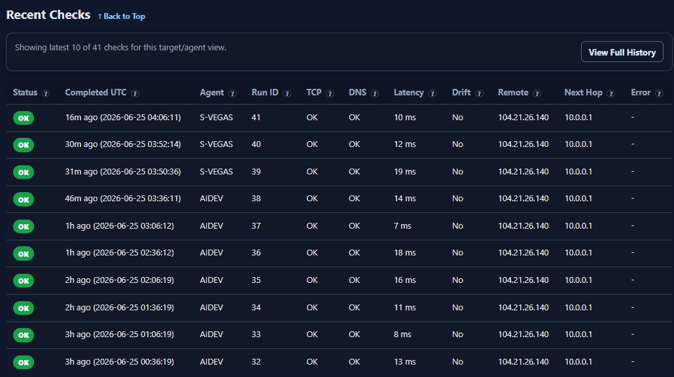The width and height of the screenshot is (674, 377).
Task: Click remote IP 104.21.26.140 in run 41 row
Action: click(x=523, y=117)
